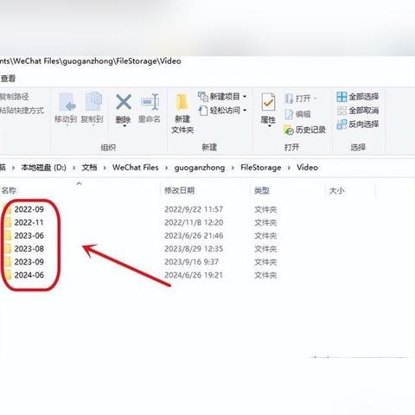The image size is (415, 415).
Task: Select the 2023-09 folder icon
Action: 8,262
